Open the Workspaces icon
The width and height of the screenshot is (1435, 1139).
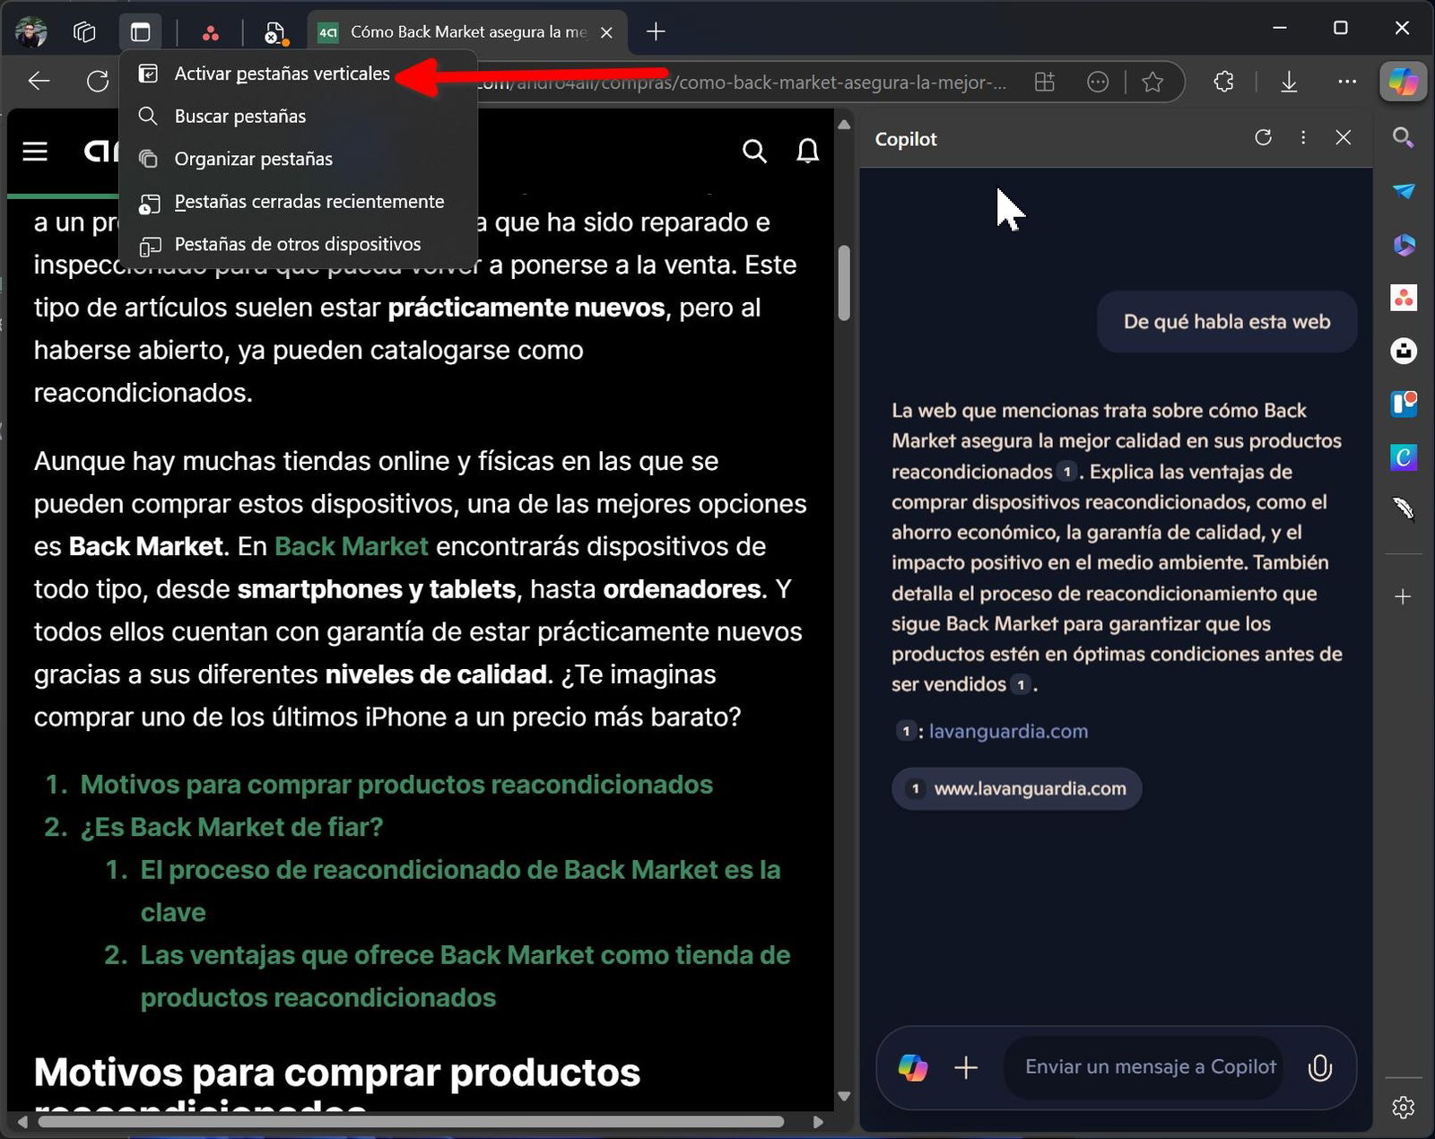click(84, 32)
